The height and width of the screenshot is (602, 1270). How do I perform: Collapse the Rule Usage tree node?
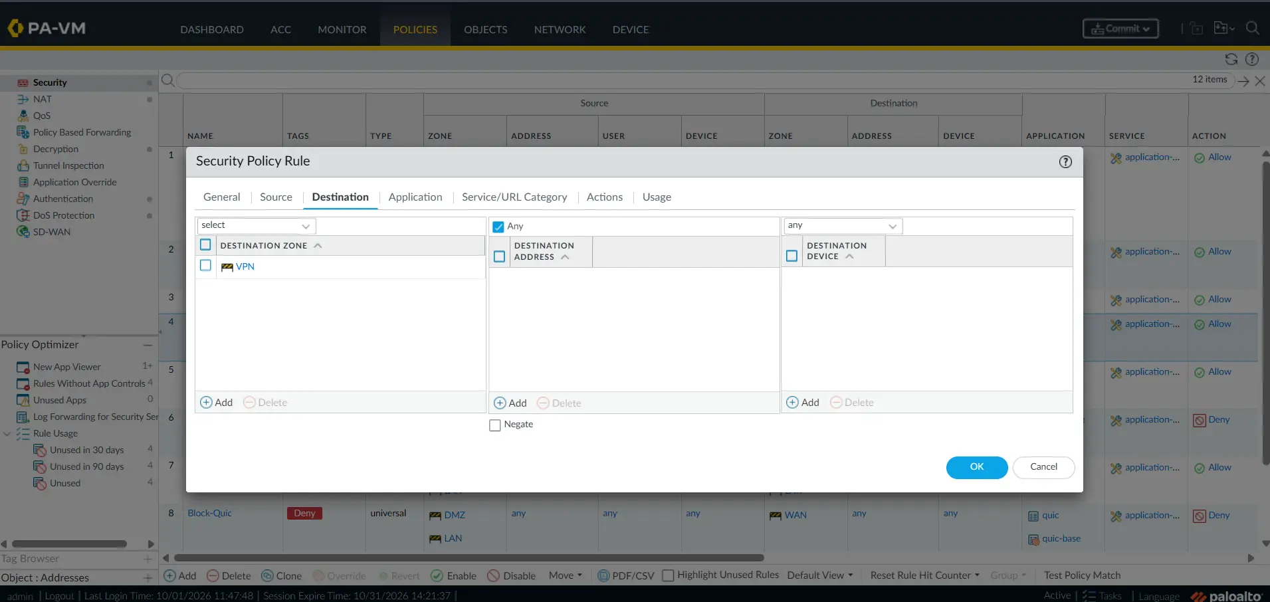(x=7, y=434)
